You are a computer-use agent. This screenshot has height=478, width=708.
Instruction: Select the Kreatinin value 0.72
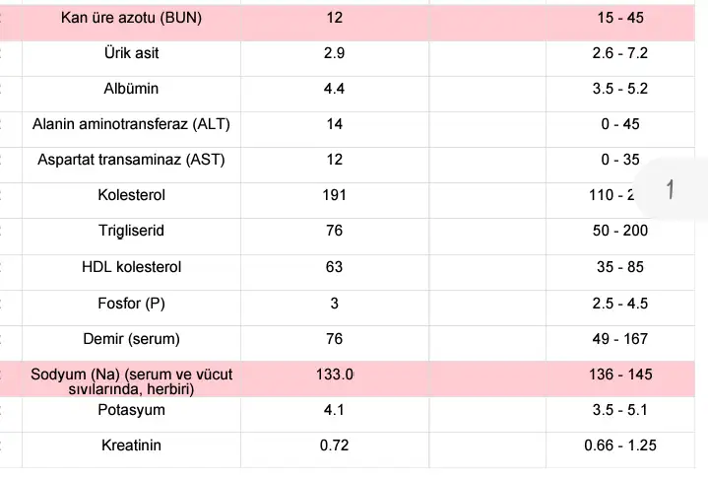(334, 445)
